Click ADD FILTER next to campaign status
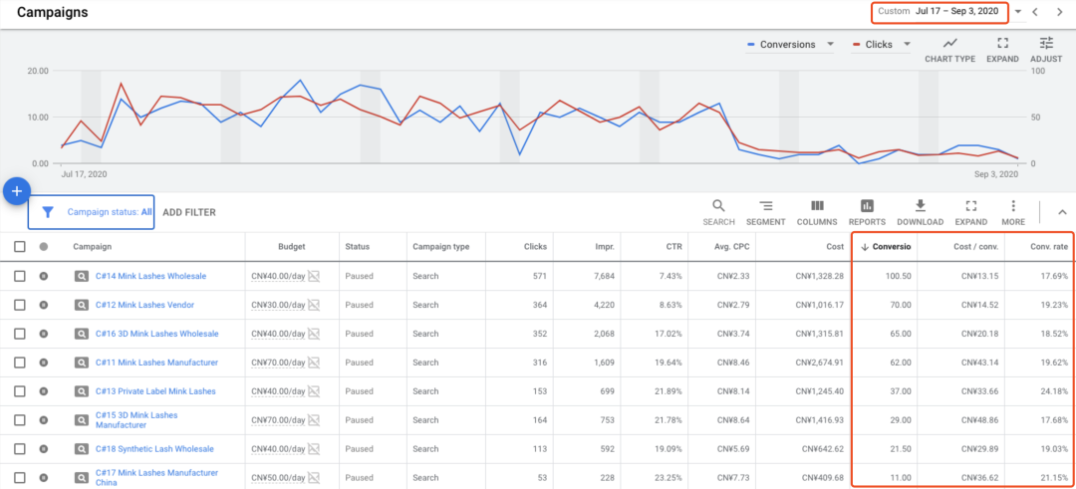The image size is (1076, 489). pyautogui.click(x=188, y=212)
